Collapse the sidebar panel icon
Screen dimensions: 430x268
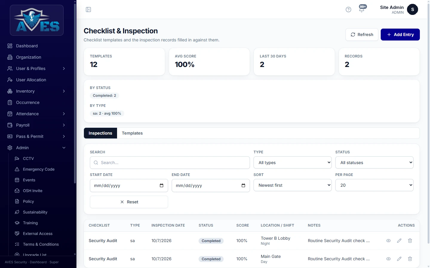coord(88,10)
